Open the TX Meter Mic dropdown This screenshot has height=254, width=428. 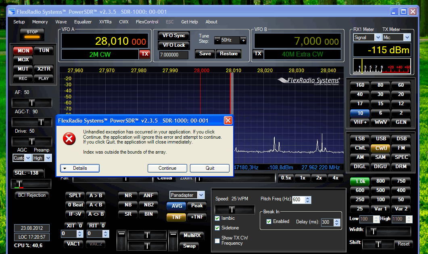point(407,37)
